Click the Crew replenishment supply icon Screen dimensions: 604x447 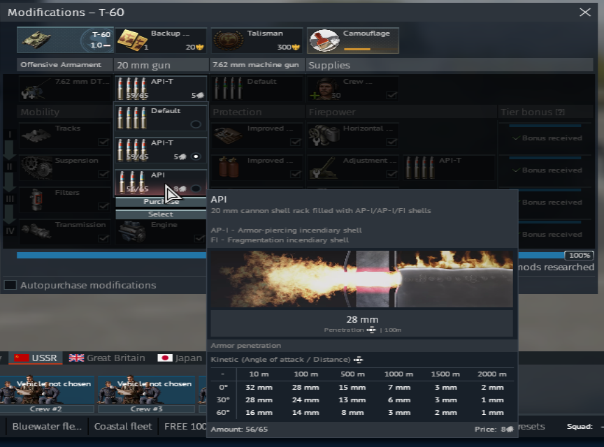(321, 89)
